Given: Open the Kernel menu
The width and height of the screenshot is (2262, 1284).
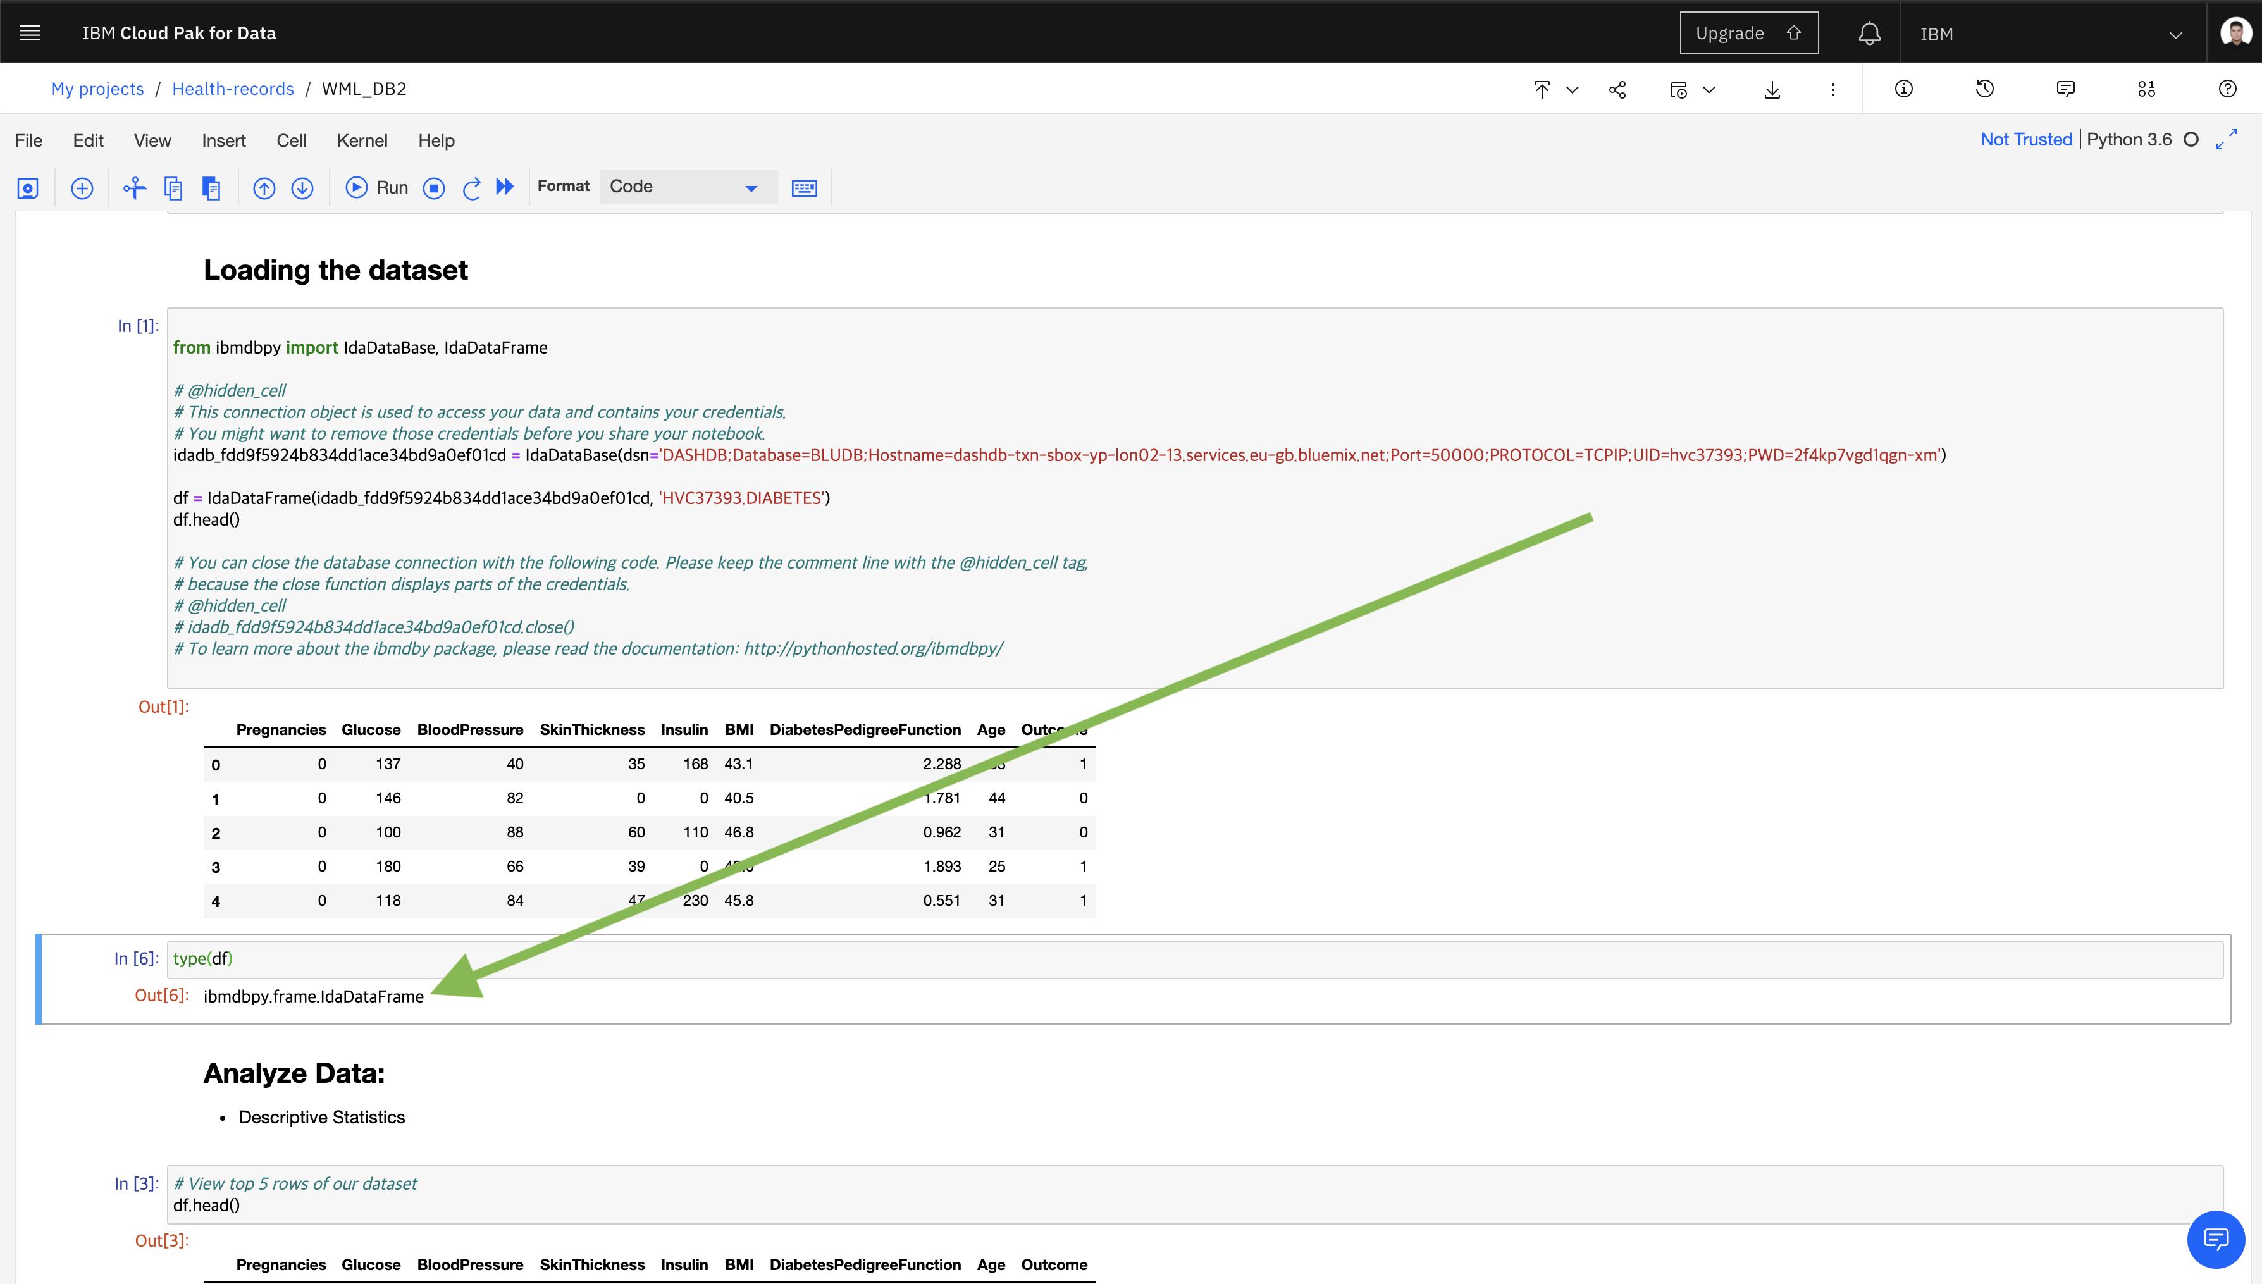Looking at the screenshot, I should pyautogui.click(x=362, y=141).
